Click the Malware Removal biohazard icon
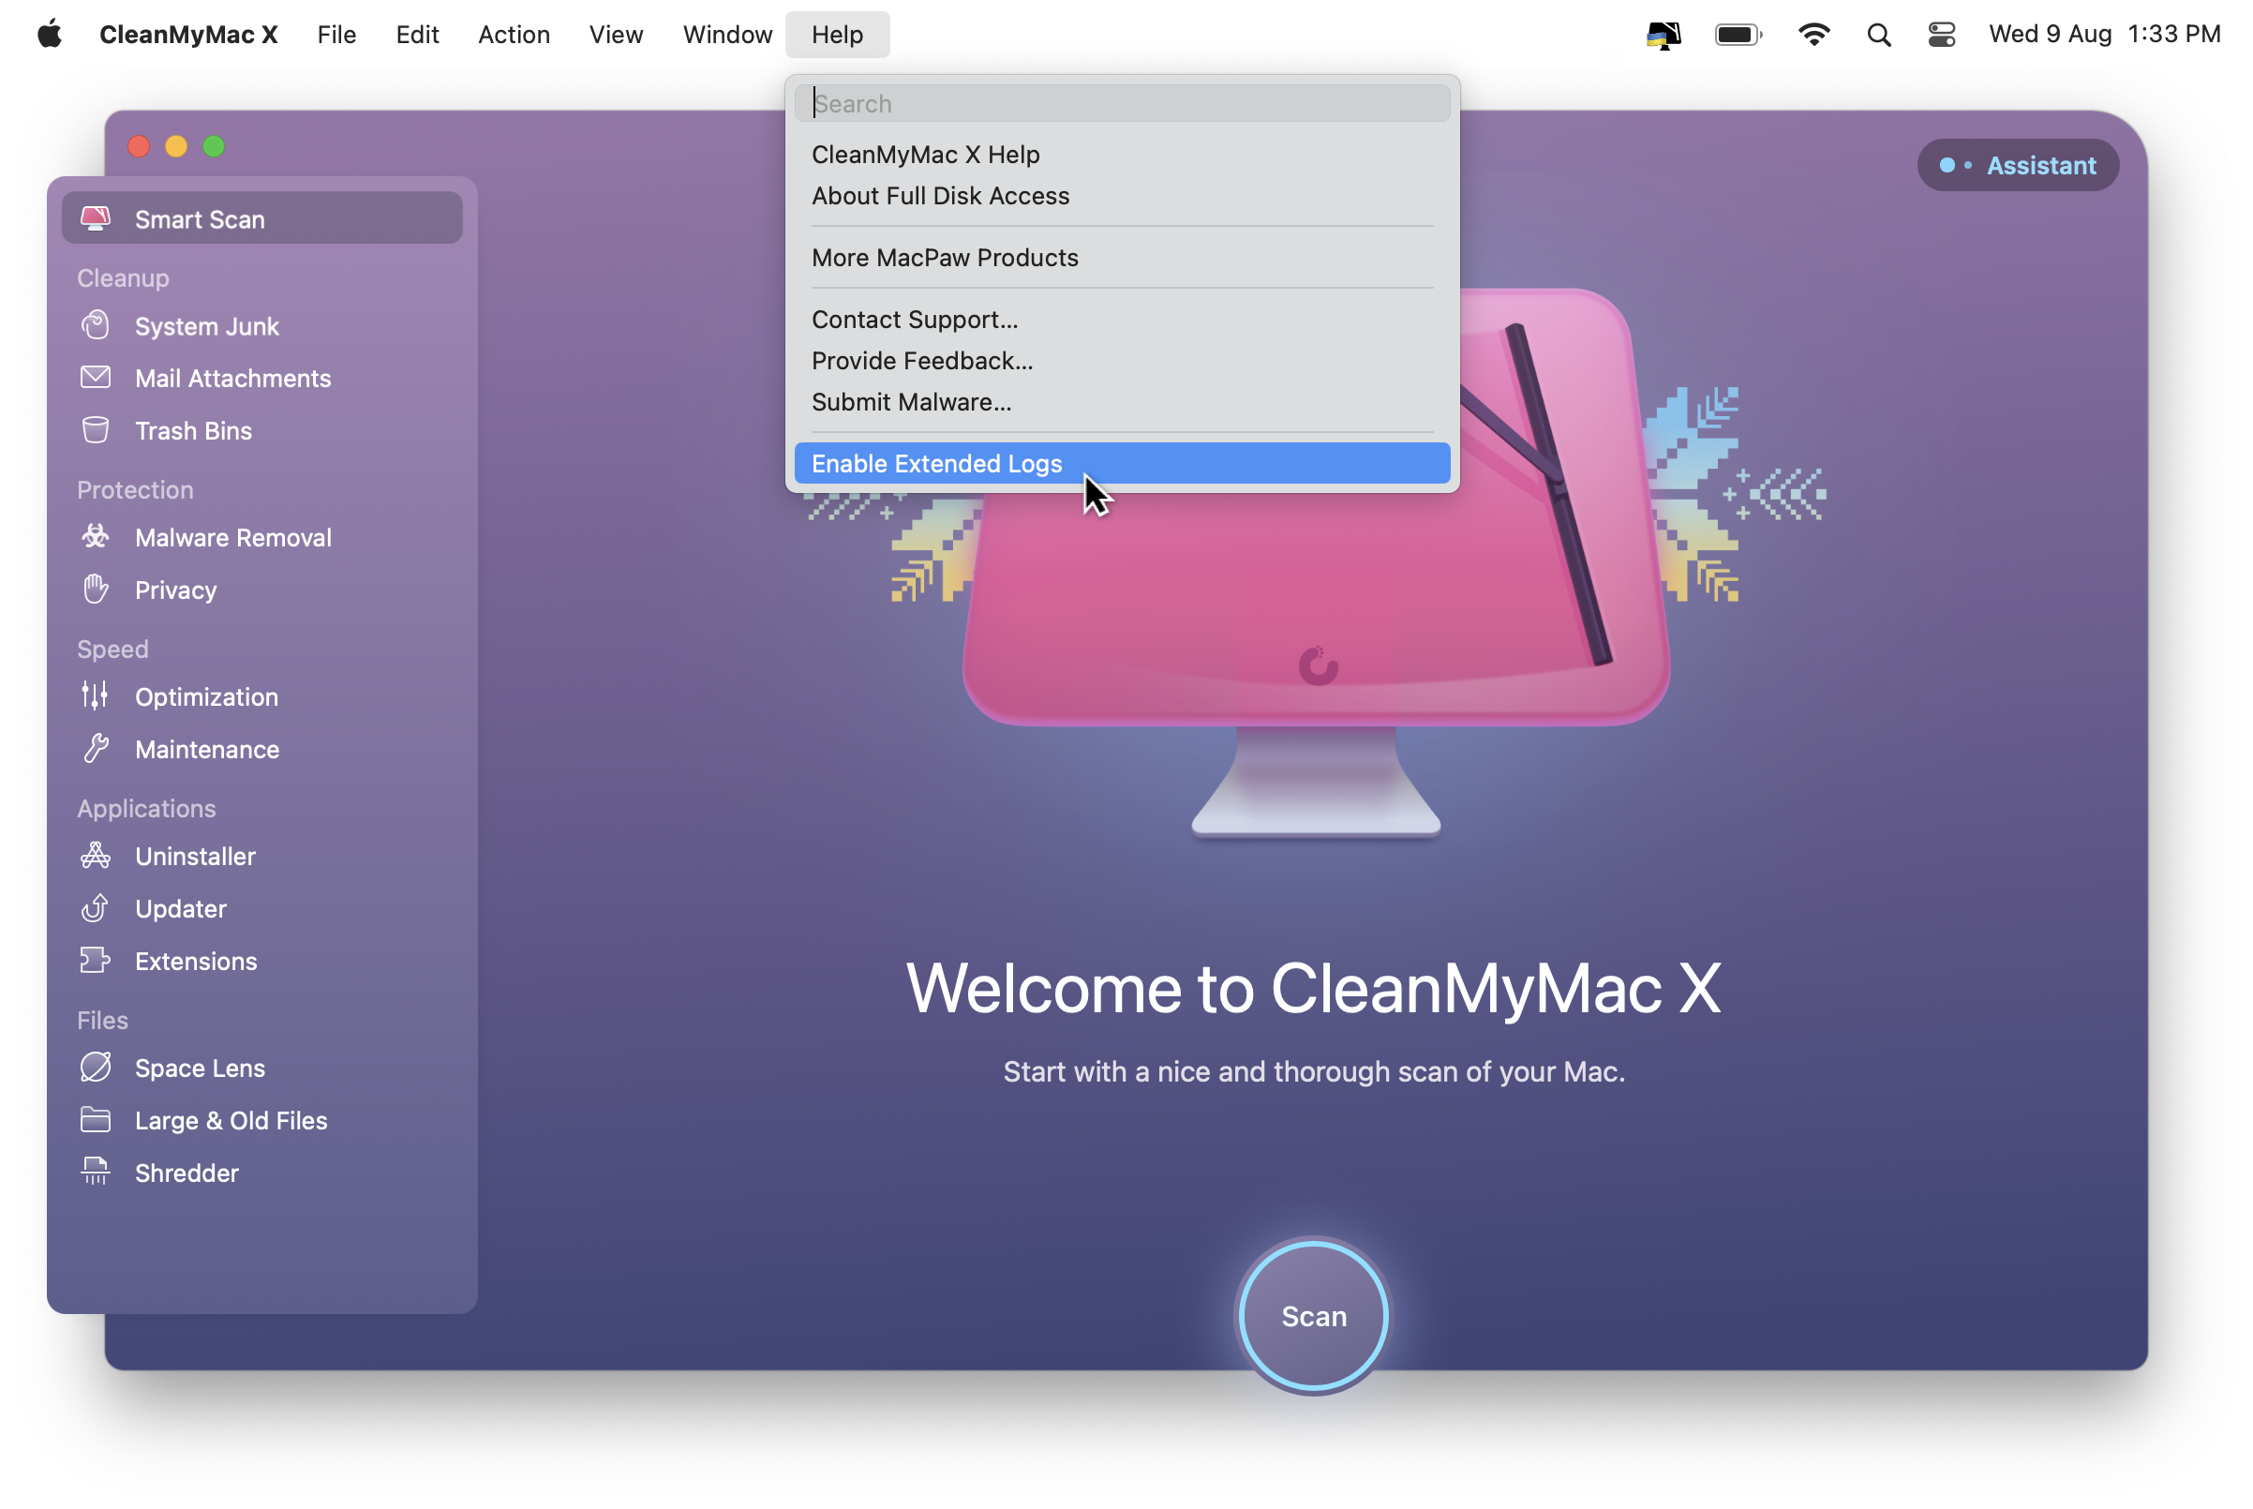The image size is (2253, 1509). pyautogui.click(x=96, y=537)
